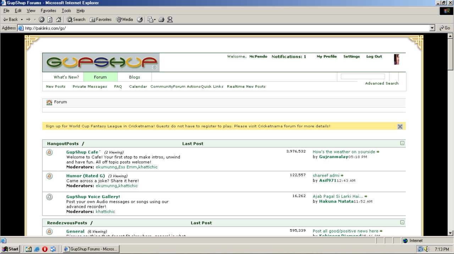Image resolution: width=454 pixels, height=254 pixels.
Task: Click the page scrollbar down arrow
Action: point(450,233)
